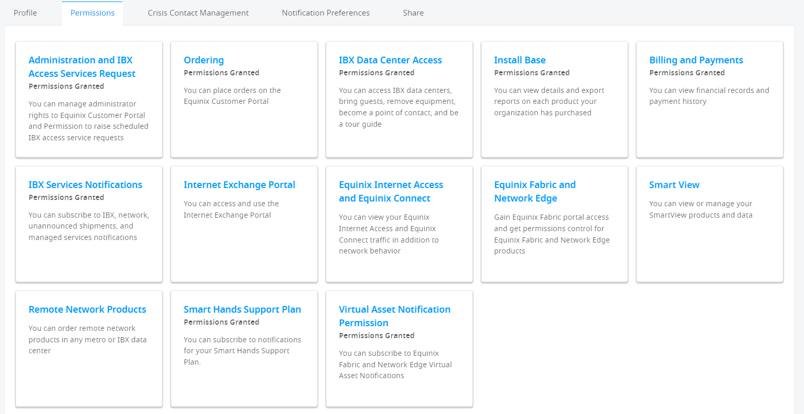Open Administration and IBX Access Services Request
This screenshot has height=414, width=804.
coord(82,66)
